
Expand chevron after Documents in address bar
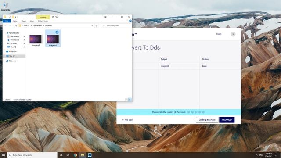[43, 25]
